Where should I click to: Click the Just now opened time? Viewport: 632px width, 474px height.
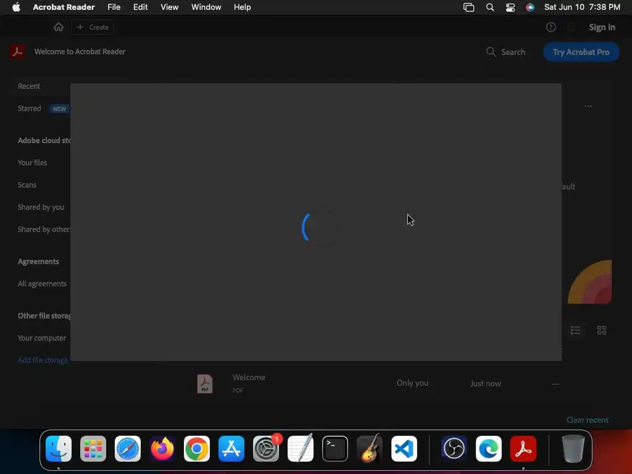(486, 383)
